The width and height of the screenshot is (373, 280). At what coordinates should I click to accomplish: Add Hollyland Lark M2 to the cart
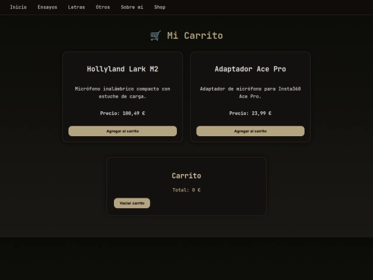[122, 131]
